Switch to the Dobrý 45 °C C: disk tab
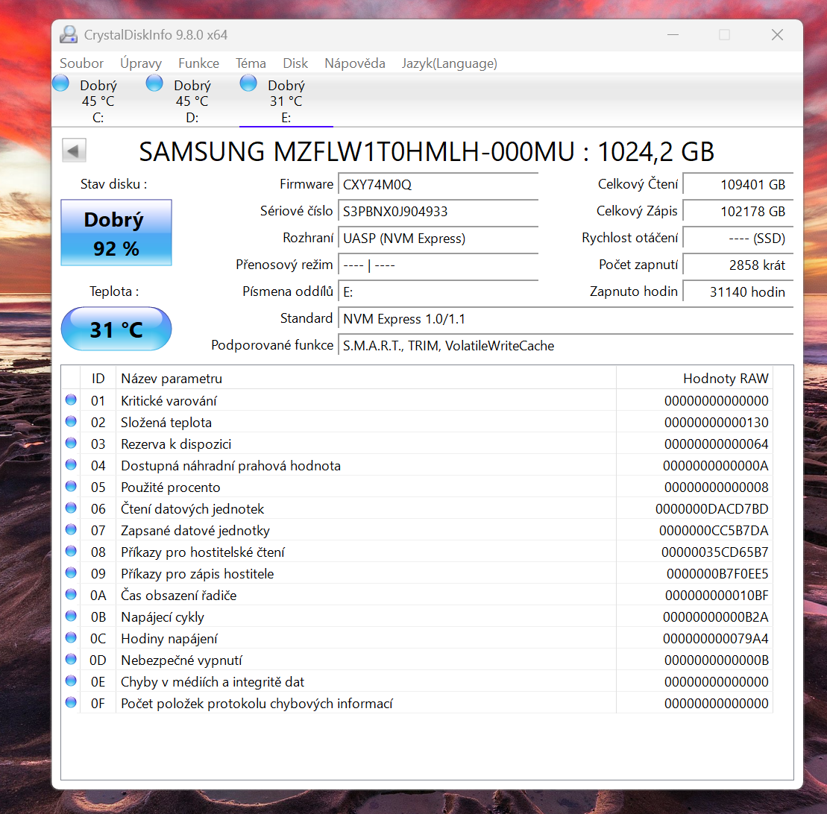The height and width of the screenshot is (814, 827). 98,101
